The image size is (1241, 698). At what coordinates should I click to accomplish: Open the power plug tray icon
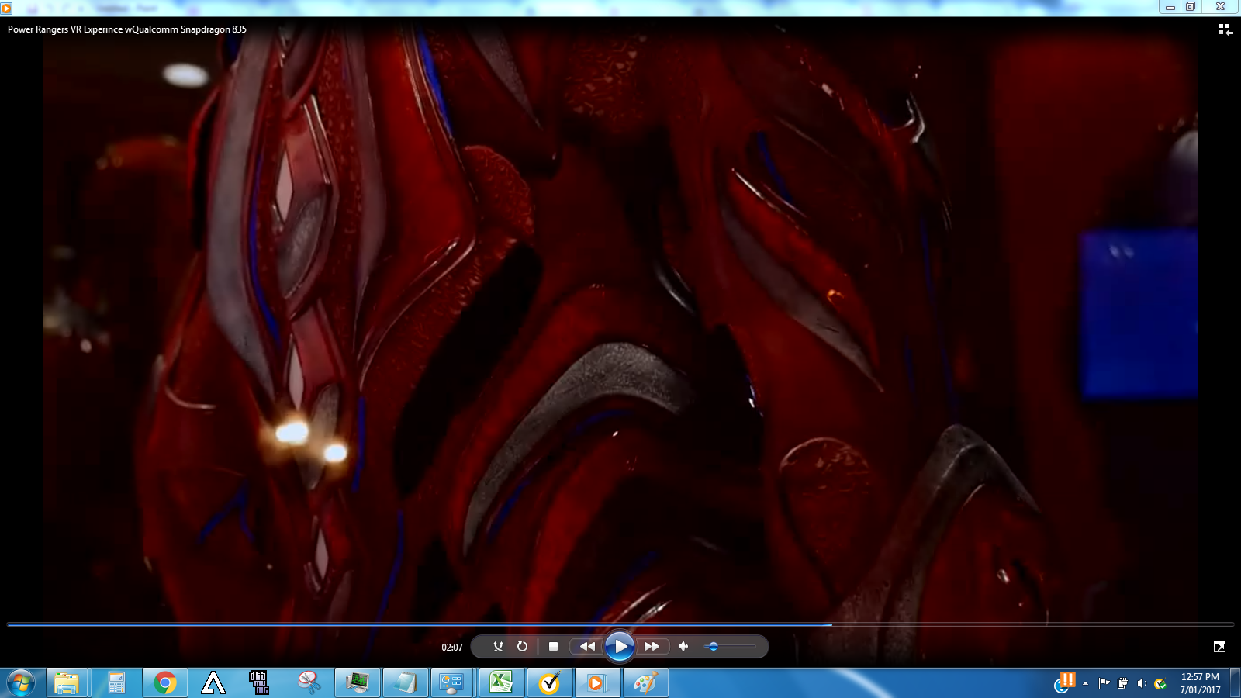coord(1122,683)
